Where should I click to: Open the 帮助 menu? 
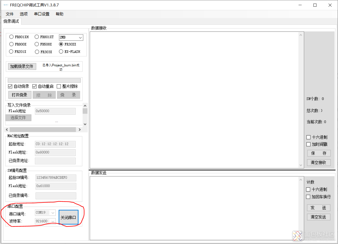pos(60,14)
